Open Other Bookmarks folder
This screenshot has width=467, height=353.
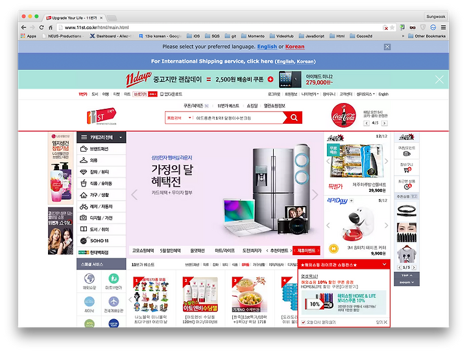pyautogui.click(x=427, y=36)
